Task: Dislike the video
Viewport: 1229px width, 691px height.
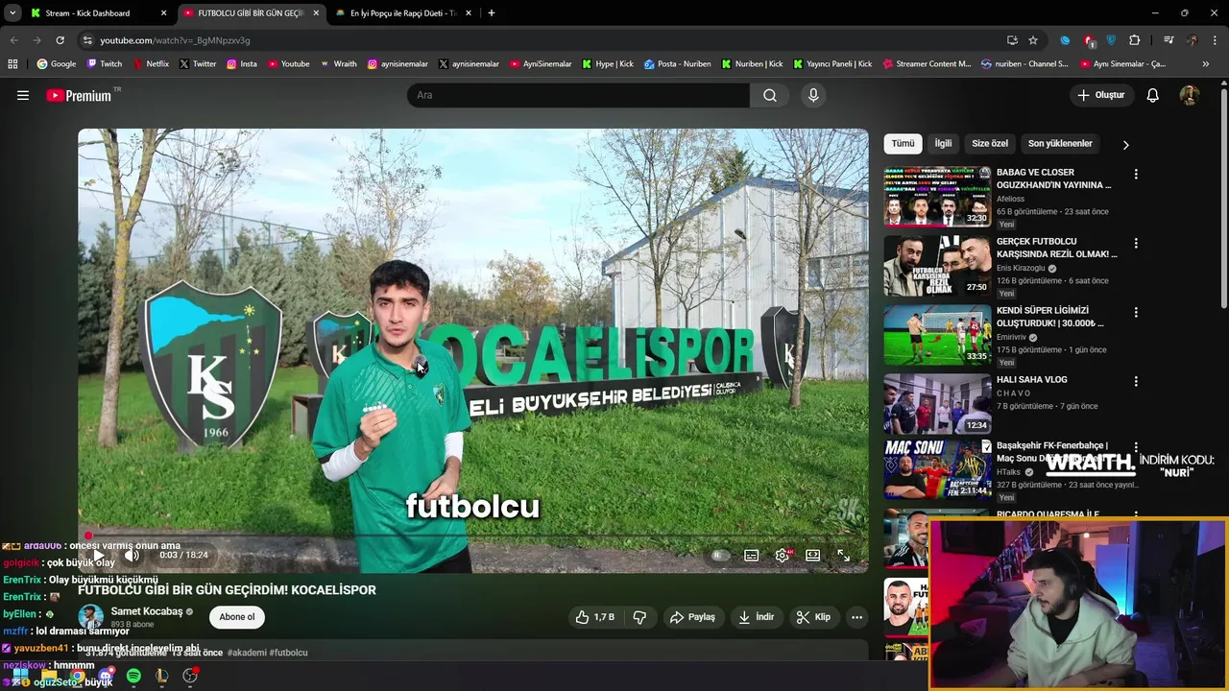Action: tap(639, 617)
